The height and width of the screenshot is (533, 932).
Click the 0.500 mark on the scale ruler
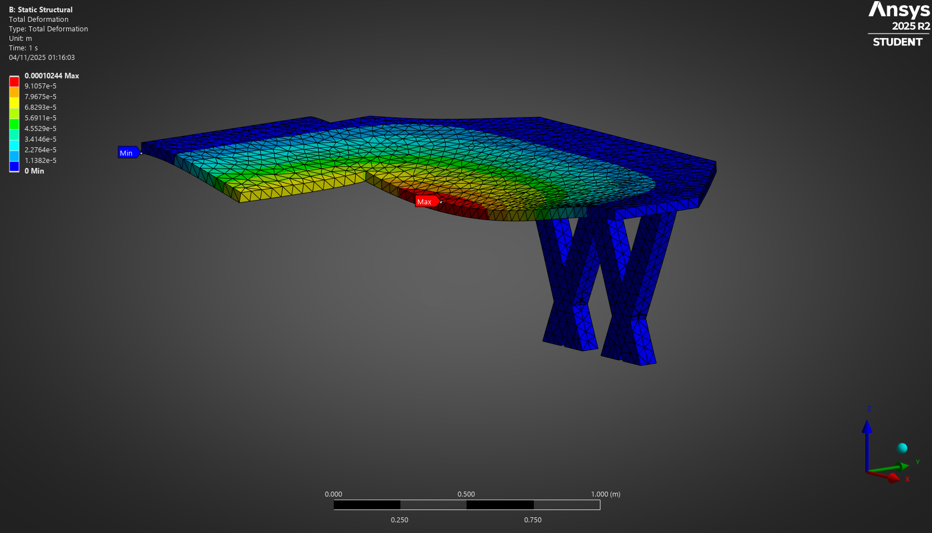coord(467,494)
